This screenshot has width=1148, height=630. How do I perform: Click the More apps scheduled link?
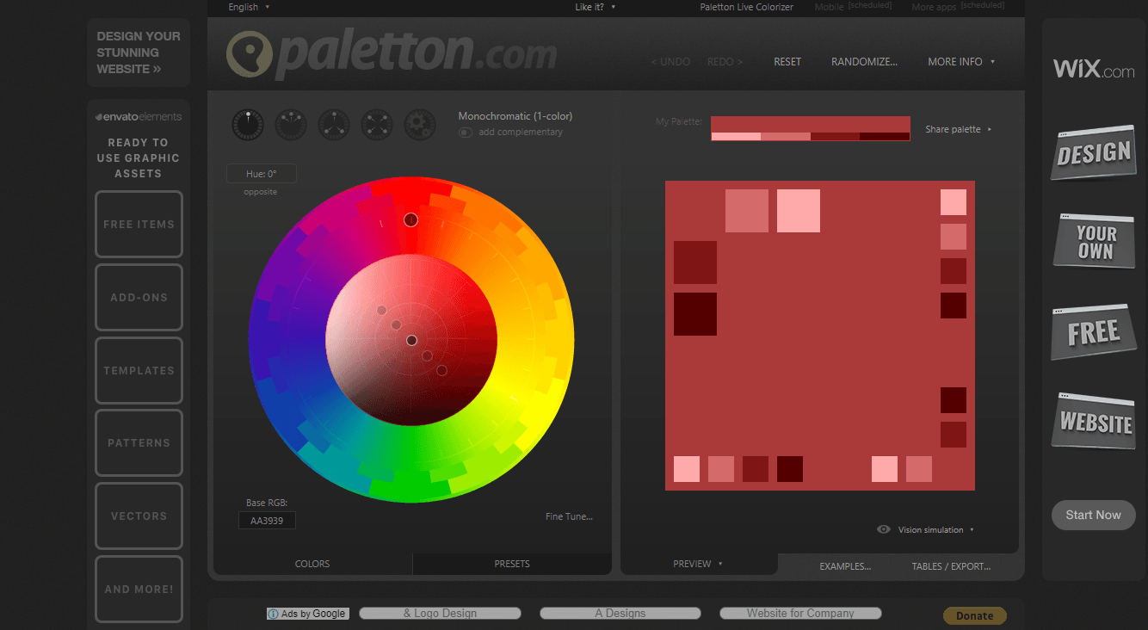tap(958, 7)
